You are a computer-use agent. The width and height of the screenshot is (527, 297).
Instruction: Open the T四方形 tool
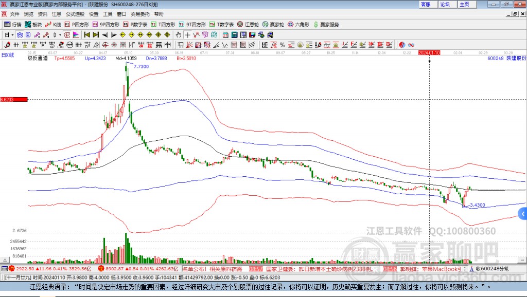[163, 25]
